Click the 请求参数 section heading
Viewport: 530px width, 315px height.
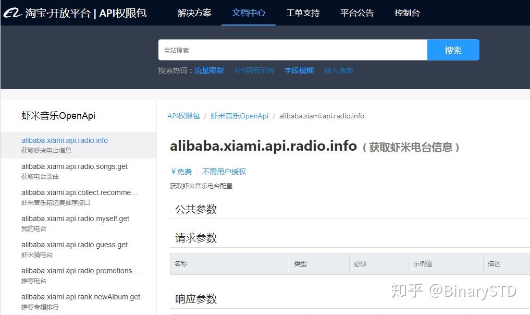pyautogui.click(x=196, y=238)
